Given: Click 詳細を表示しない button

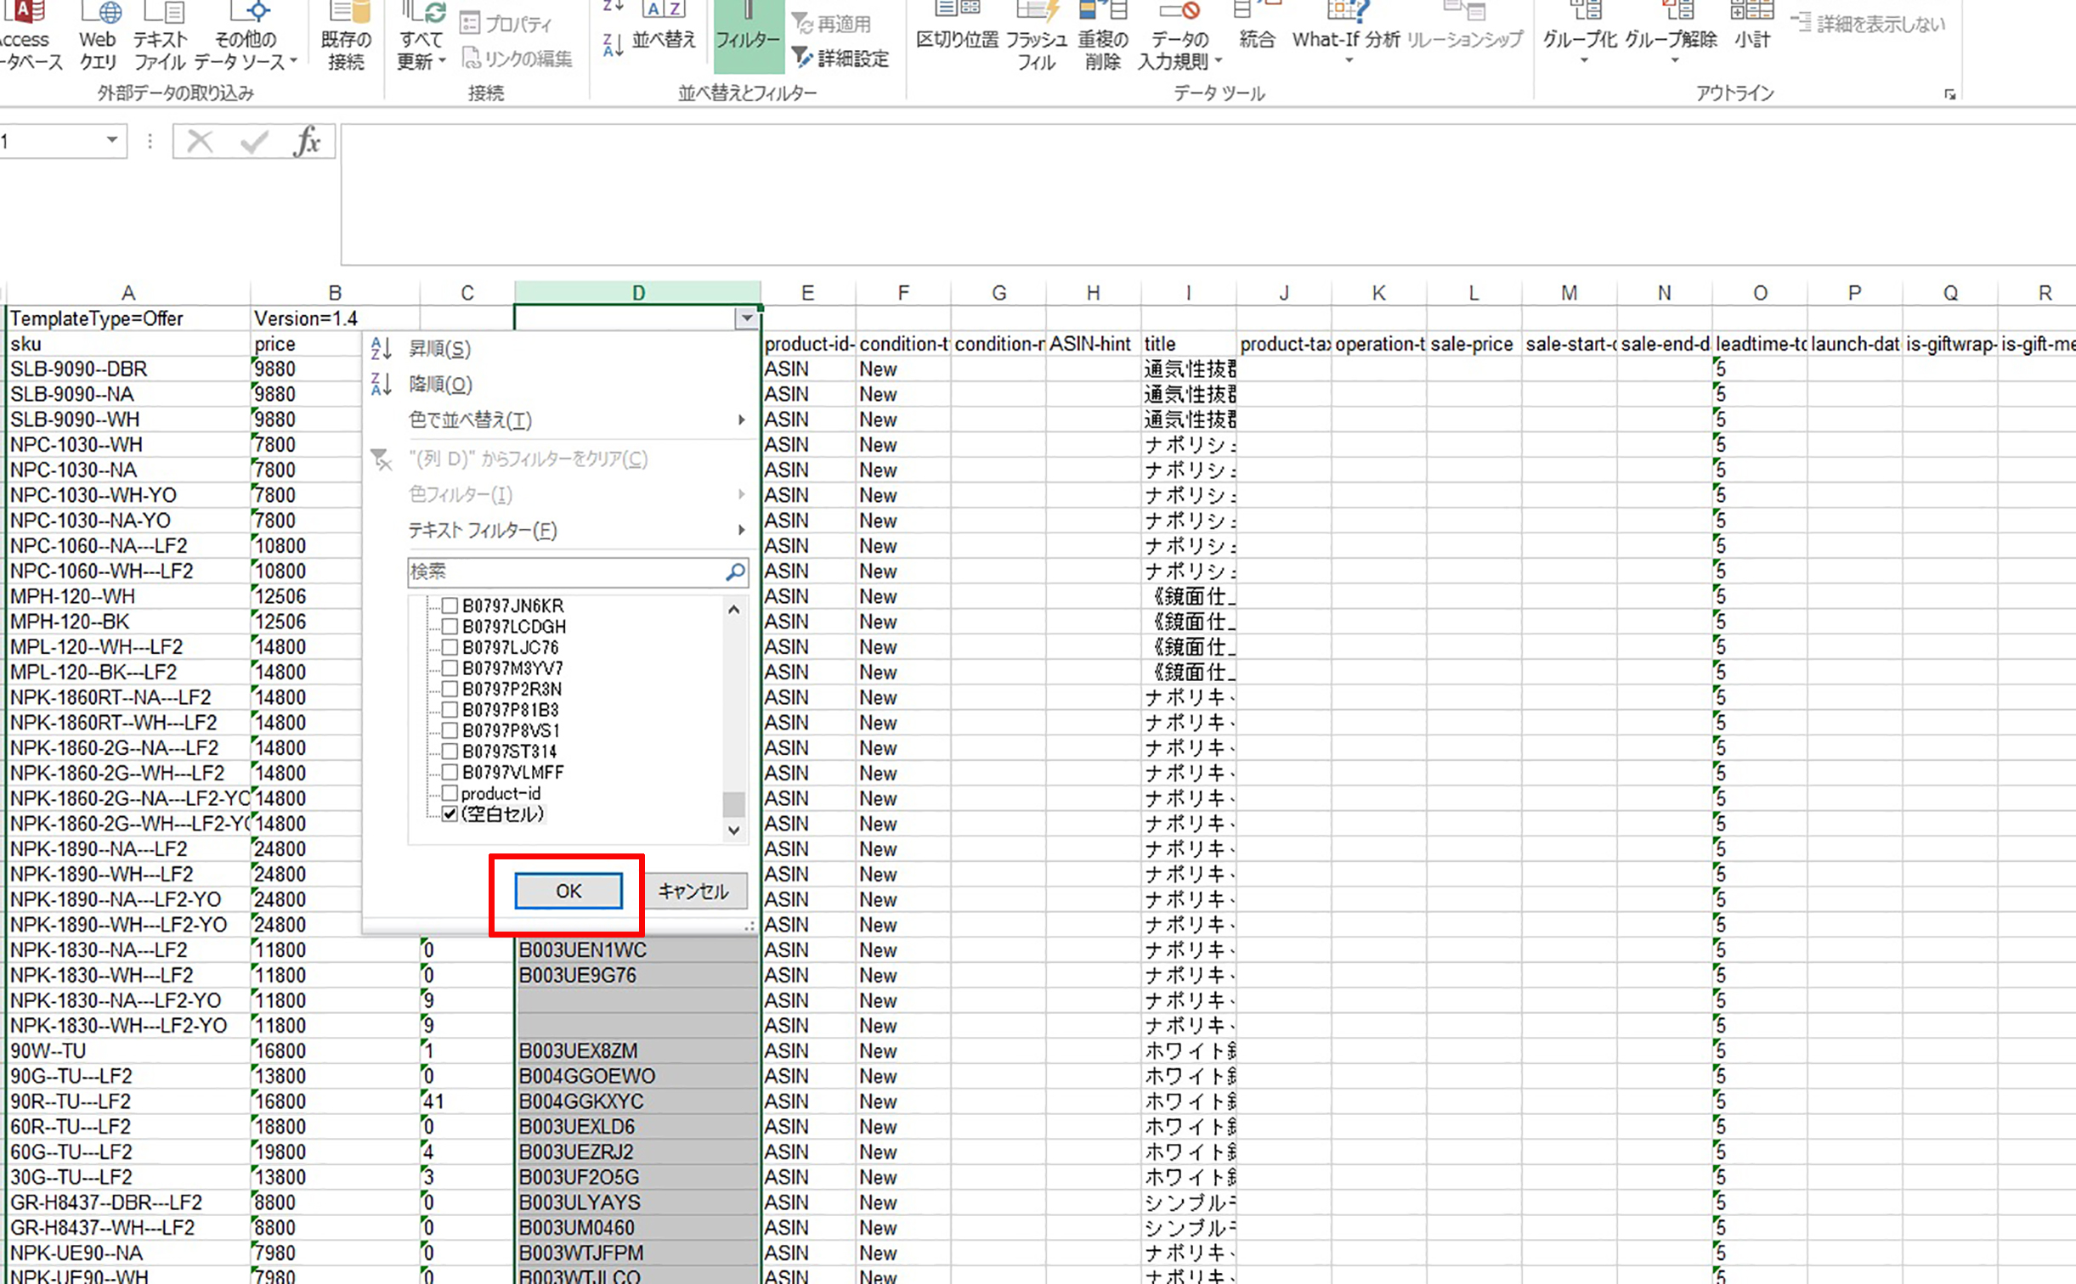Looking at the screenshot, I should (x=1868, y=23).
